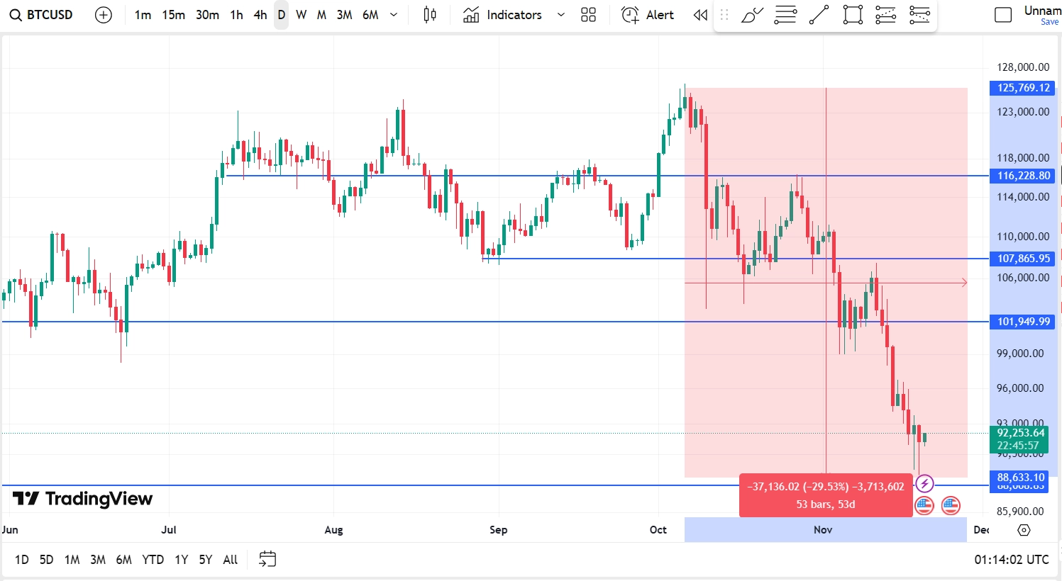Screen dimensions: 1062x581
Task: Click the add symbol plus icon
Action: point(104,15)
